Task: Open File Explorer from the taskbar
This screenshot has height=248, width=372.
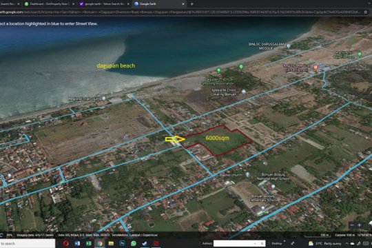Action: pyautogui.click(x=111, y=243)
